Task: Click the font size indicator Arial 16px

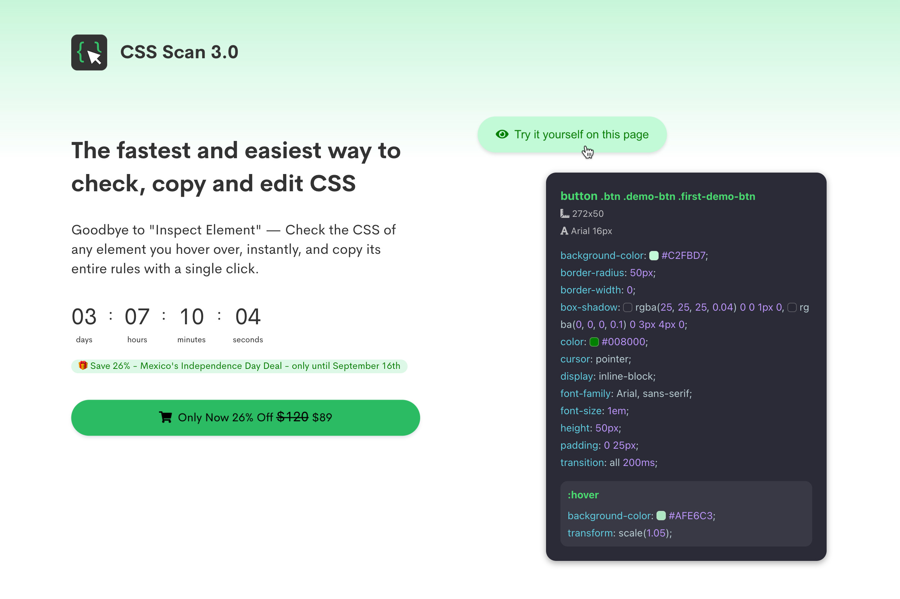Action: (586, 231)
